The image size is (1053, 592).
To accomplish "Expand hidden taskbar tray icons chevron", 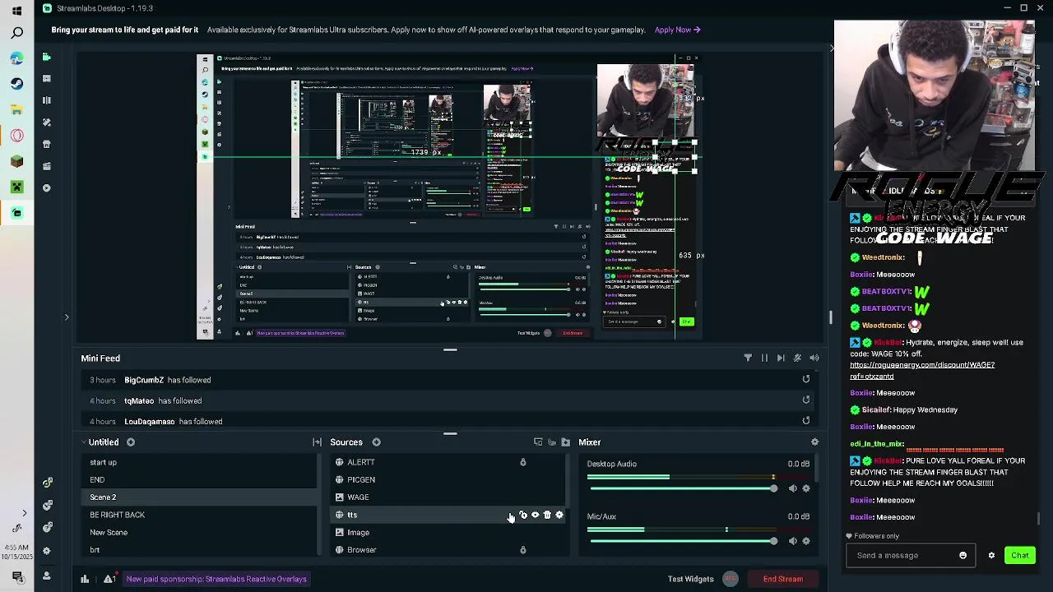I will 24,513.
